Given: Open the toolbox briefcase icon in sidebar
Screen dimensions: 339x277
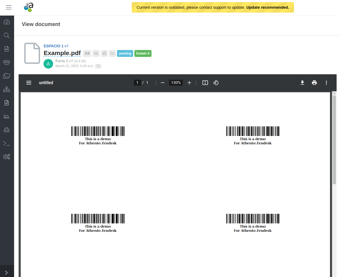Looking at the screenshot, I should 7,130.
